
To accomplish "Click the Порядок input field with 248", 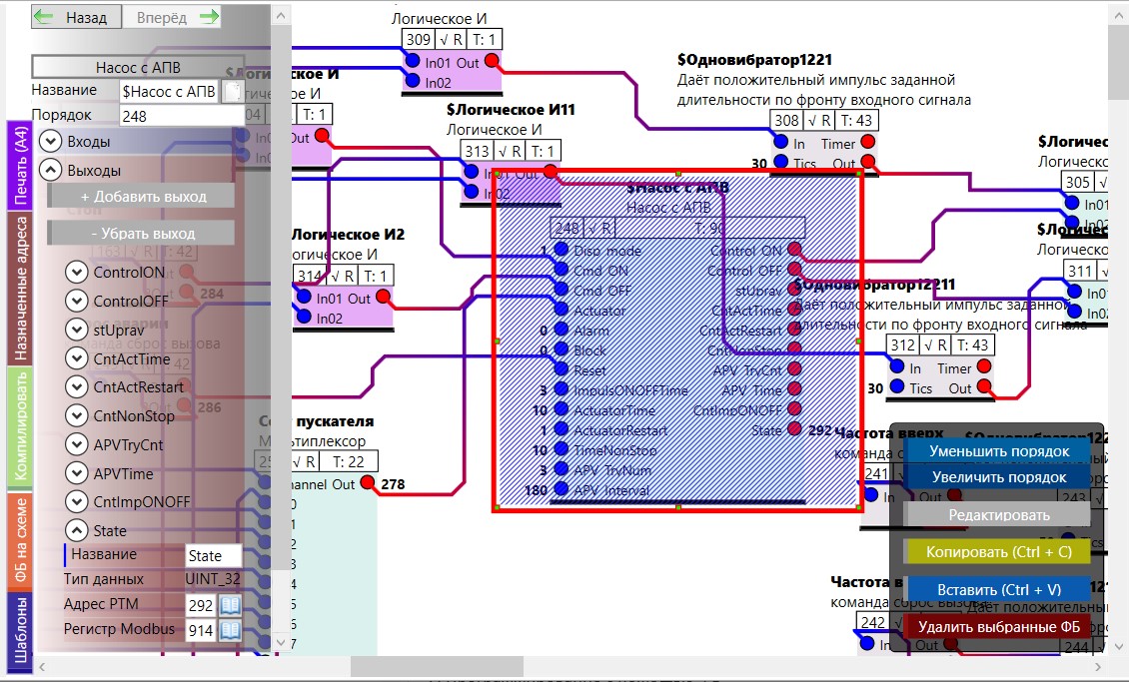I will coord(182,116).
